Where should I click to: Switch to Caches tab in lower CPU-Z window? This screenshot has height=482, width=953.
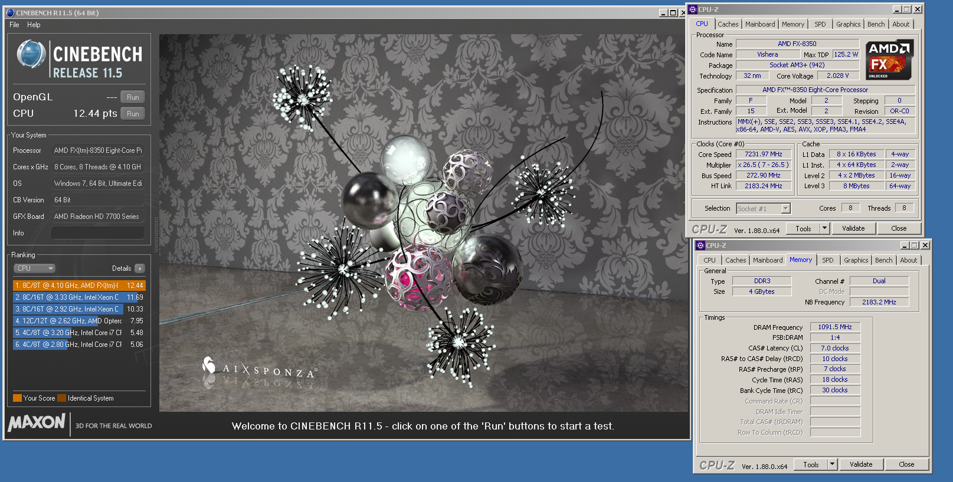tap(735, 260)
